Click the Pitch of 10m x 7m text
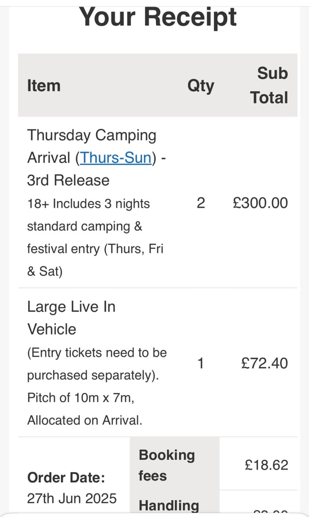Screen dimensions: 310x517 coord(81,398)
